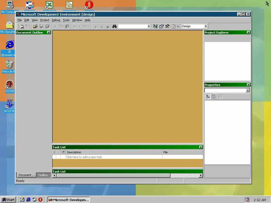
Task: Click the Save All toolbar icon
Action: tap(48, 26)
